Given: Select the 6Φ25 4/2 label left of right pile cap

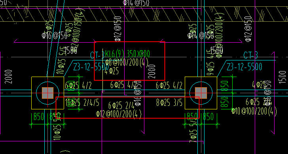Looking at the screenshot, I should (x=169, y=86).
